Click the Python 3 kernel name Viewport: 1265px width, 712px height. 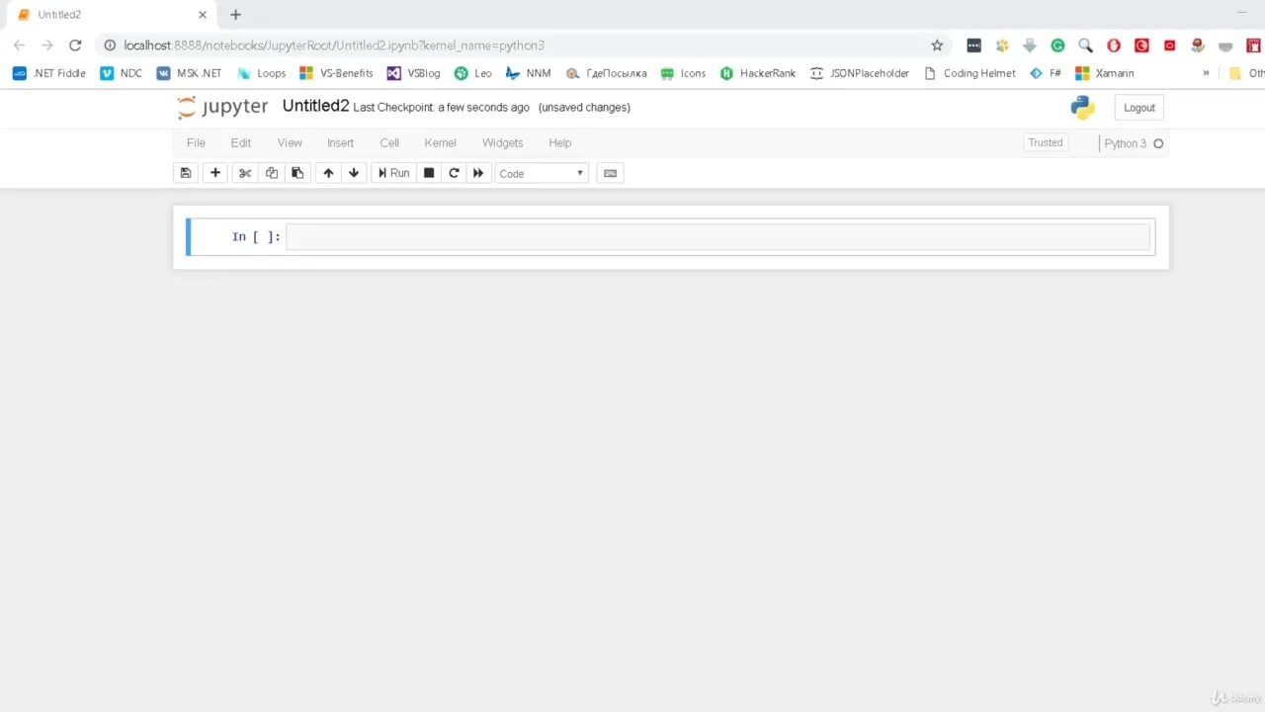pos(1125,143)
